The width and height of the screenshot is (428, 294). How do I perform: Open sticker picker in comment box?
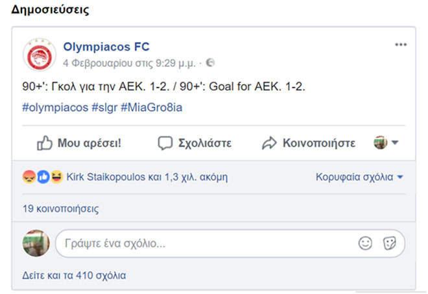389,243
